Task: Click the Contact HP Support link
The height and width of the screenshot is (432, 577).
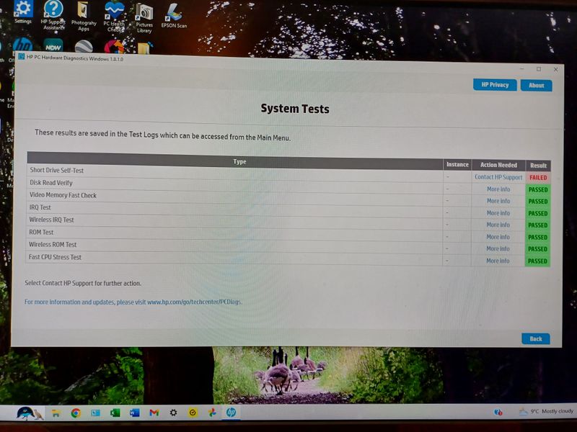Action: 498,177
